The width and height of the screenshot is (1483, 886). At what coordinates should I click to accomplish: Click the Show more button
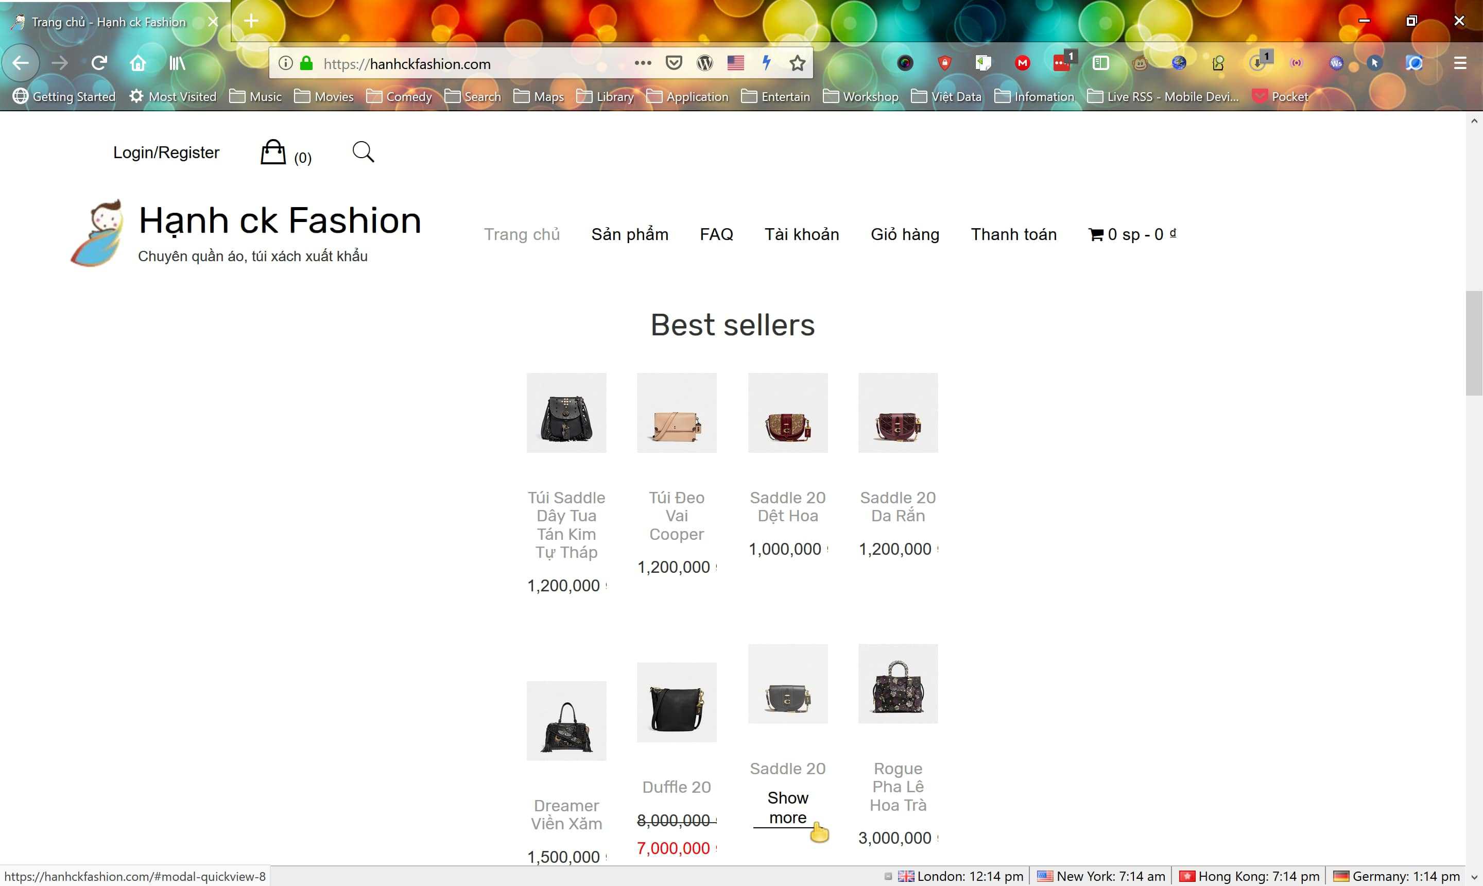[787, 807]
